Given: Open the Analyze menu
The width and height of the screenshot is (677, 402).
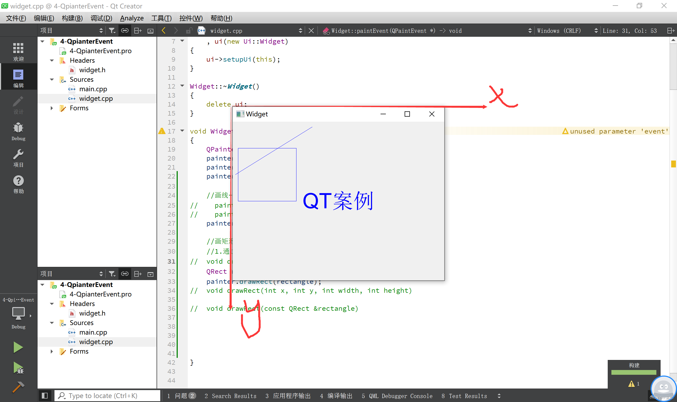Looking at the screenshot, I should 132,18.
